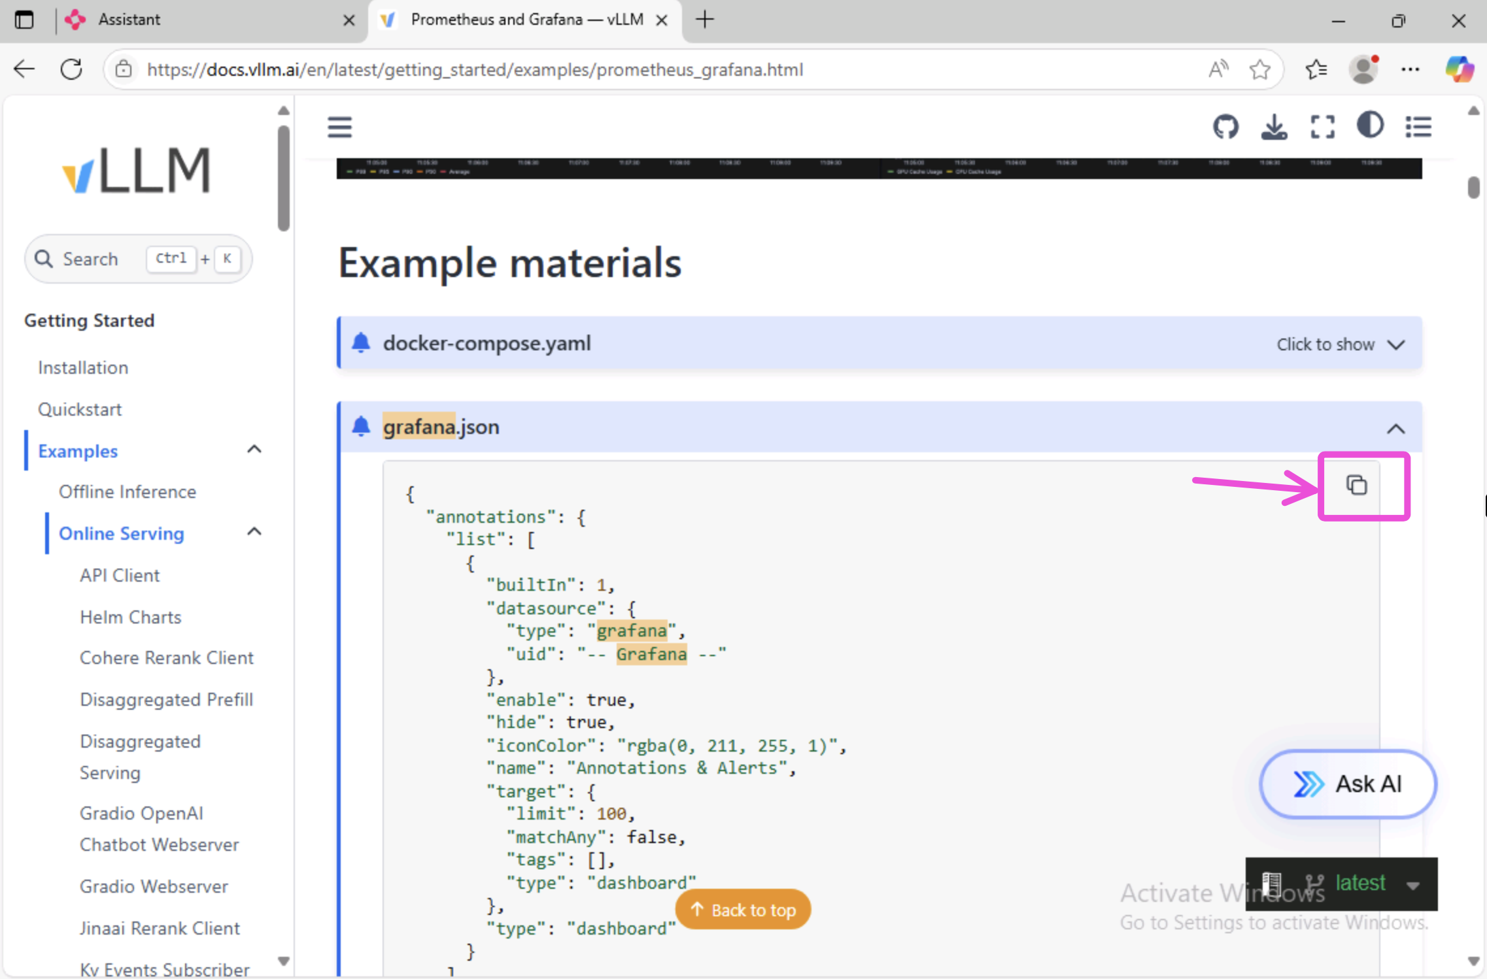Click the sidebar vertical scrollbar thumb
Viewport: 1487px width, 979px height.
pos(283,178)
